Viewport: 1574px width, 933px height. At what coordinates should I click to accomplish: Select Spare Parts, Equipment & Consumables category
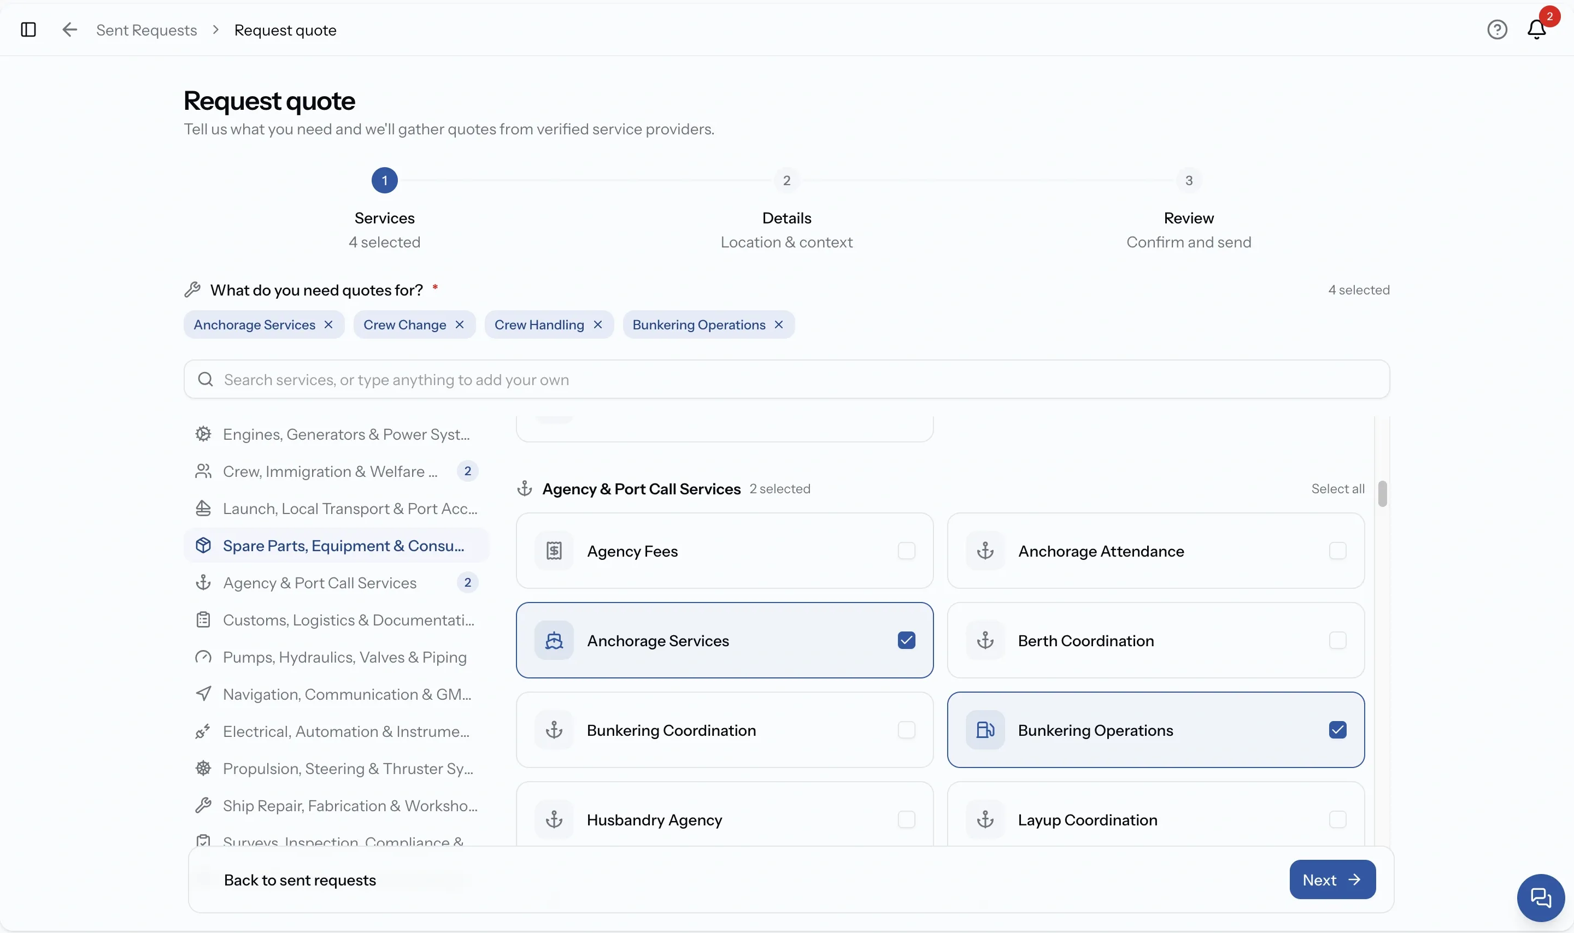[x=337, y=546]
